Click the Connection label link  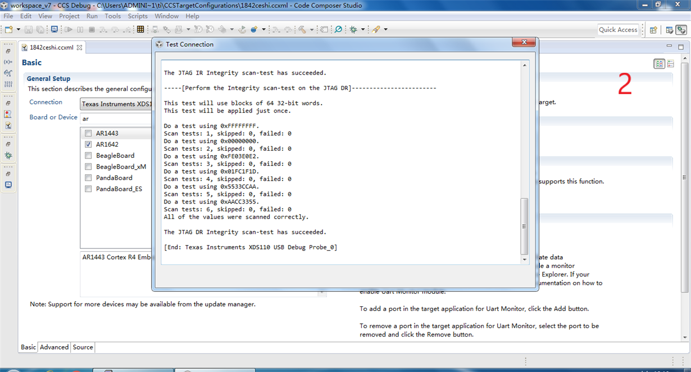tap(46, 102)
